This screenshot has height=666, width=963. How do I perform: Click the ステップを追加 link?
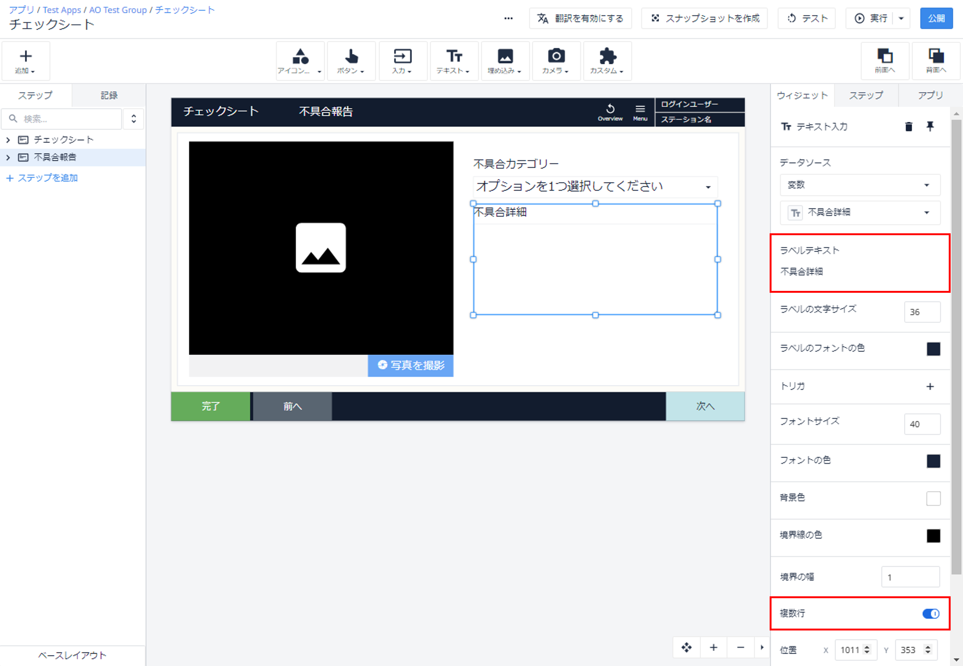[42, 178]
